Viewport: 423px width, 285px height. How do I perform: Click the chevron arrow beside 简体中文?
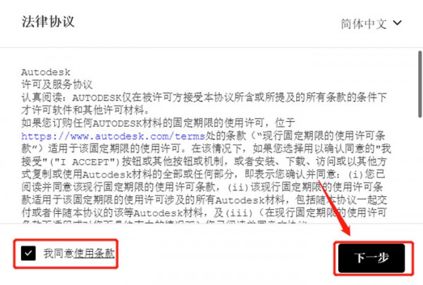[397, 23]
